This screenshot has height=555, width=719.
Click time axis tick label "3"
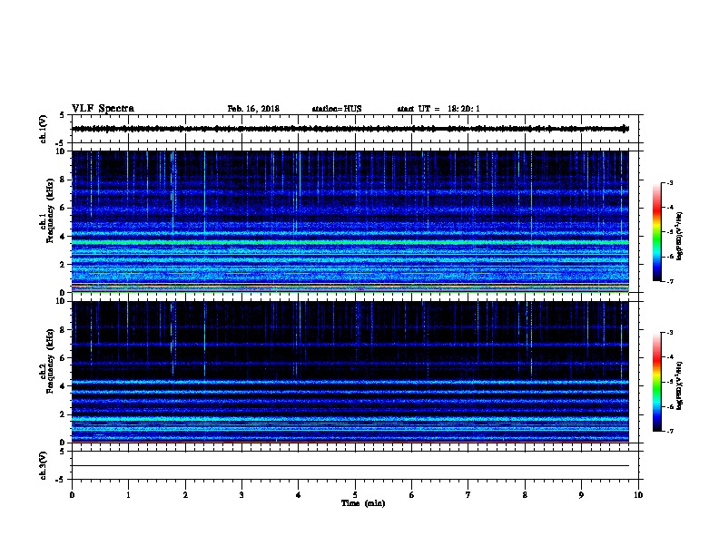[x=241, y=494]
